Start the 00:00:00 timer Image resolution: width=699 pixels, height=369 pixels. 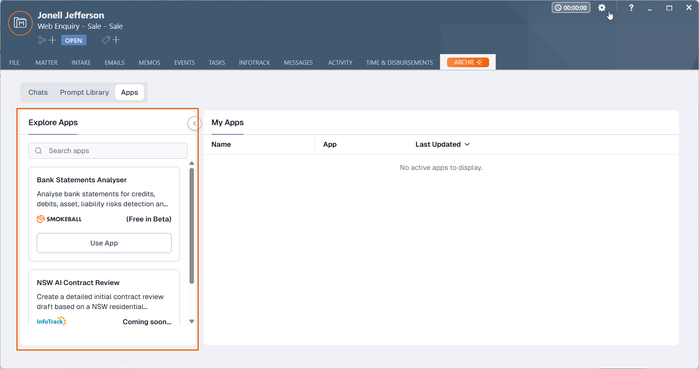pos(571,8)
